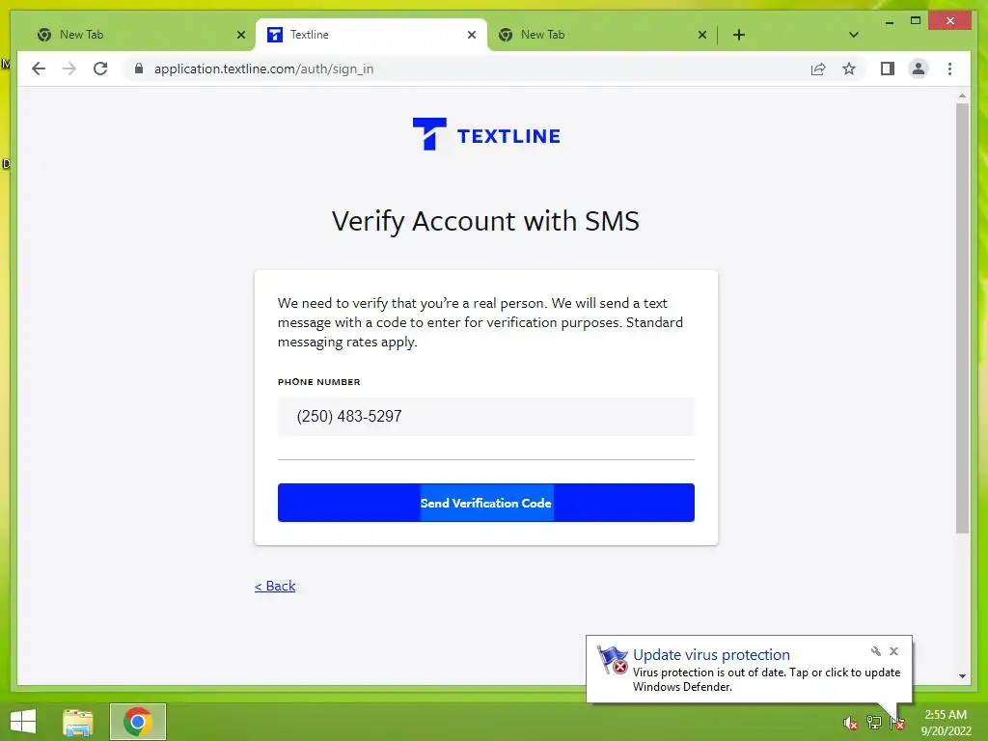Click the Chrome taskbar icon
This screenshot has width=988, height=741.
pos(137,722)
